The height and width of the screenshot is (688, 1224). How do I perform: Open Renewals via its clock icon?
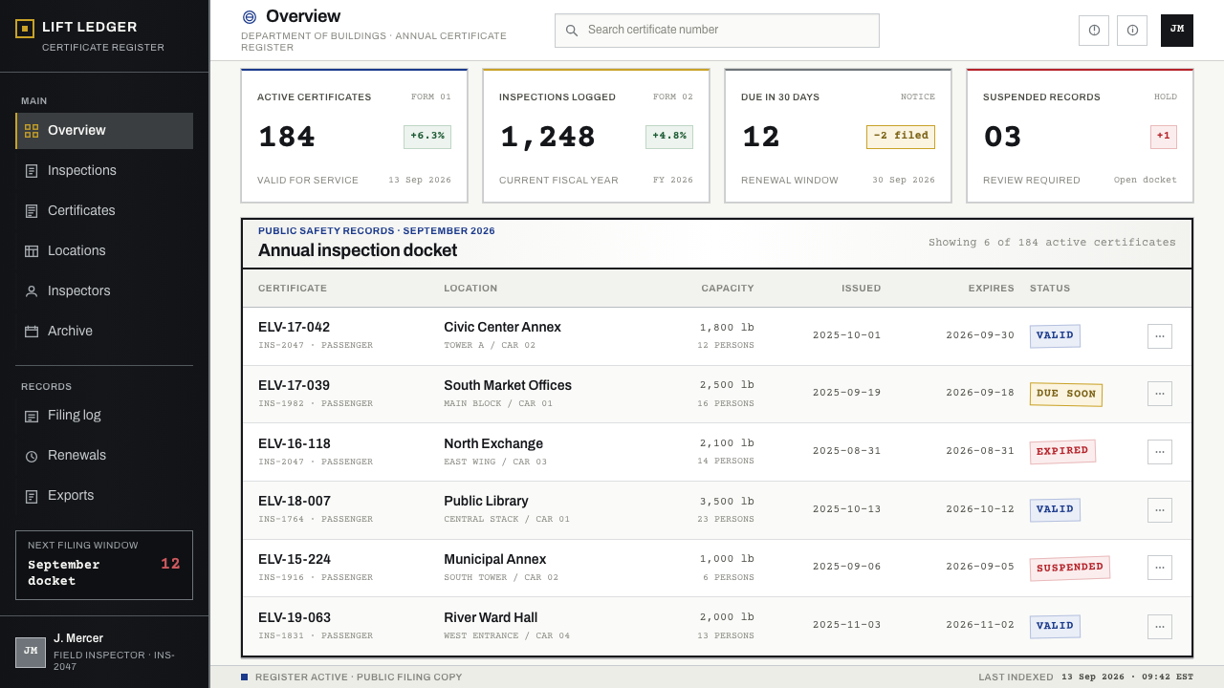pyautogui.click(x=32, y=456)
